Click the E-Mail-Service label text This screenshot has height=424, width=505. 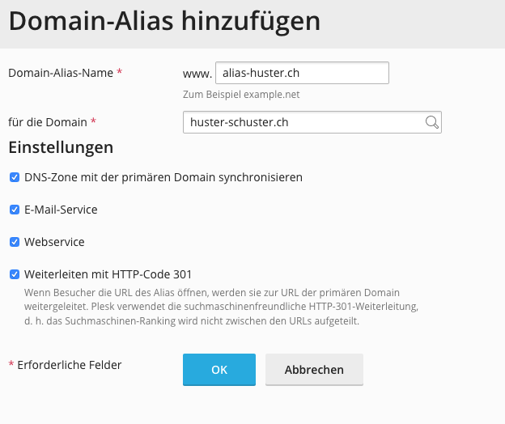click(x=61, y=210)
